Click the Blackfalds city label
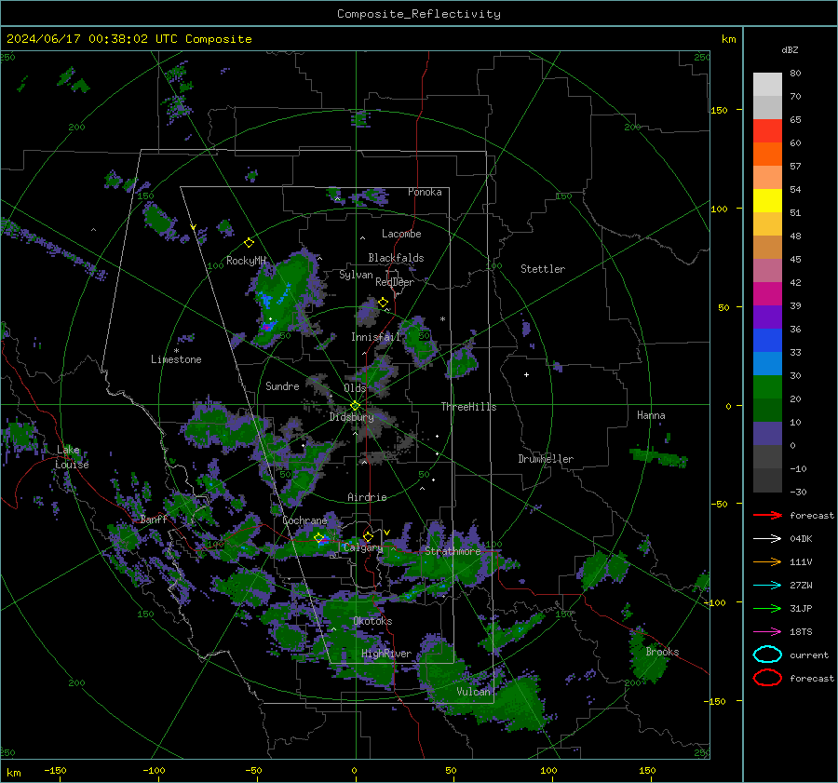838x783 pixels. tap(396, 258)
